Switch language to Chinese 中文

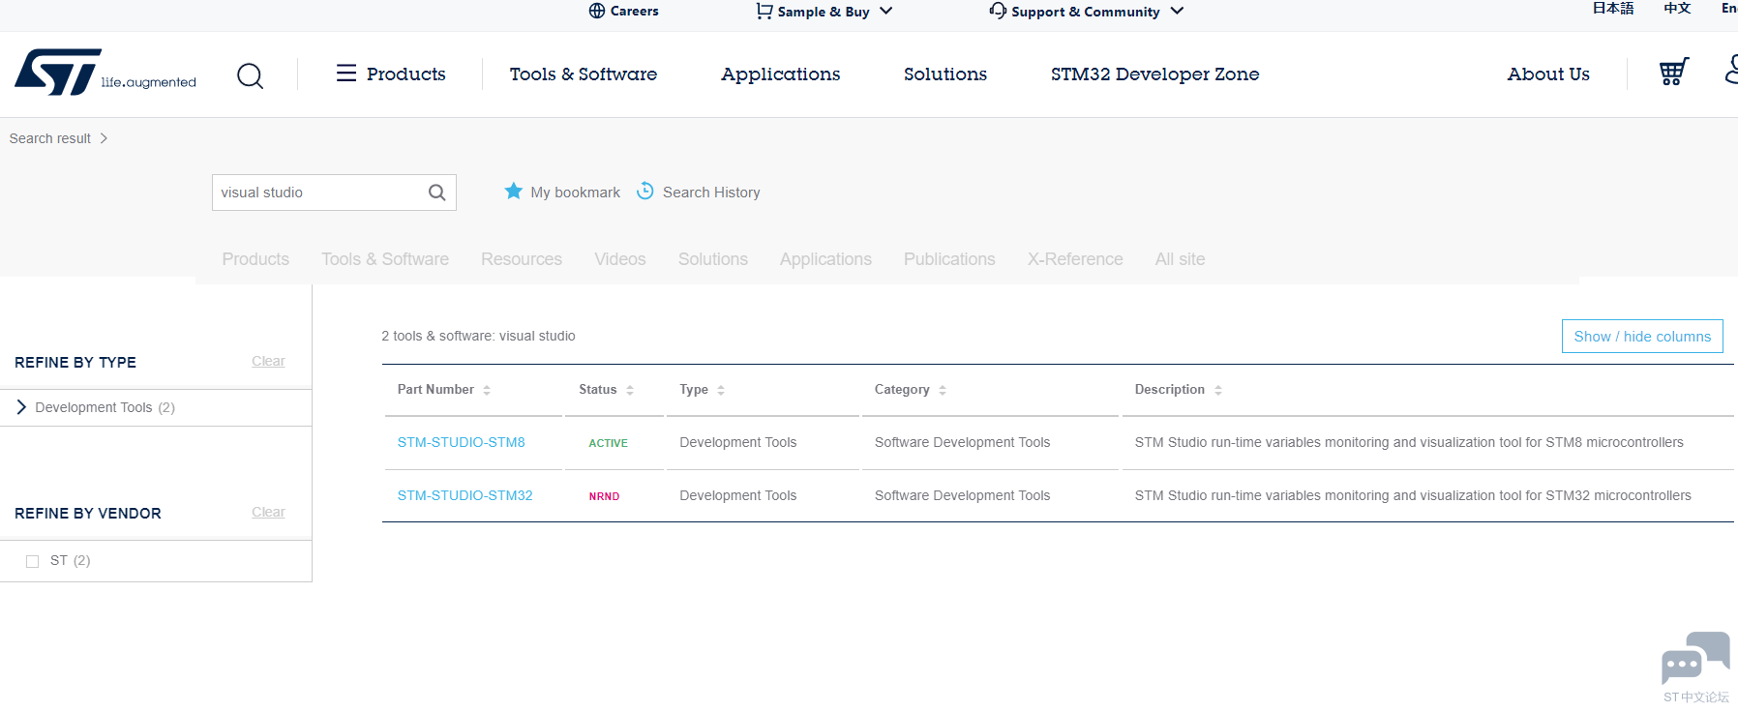1677,8
